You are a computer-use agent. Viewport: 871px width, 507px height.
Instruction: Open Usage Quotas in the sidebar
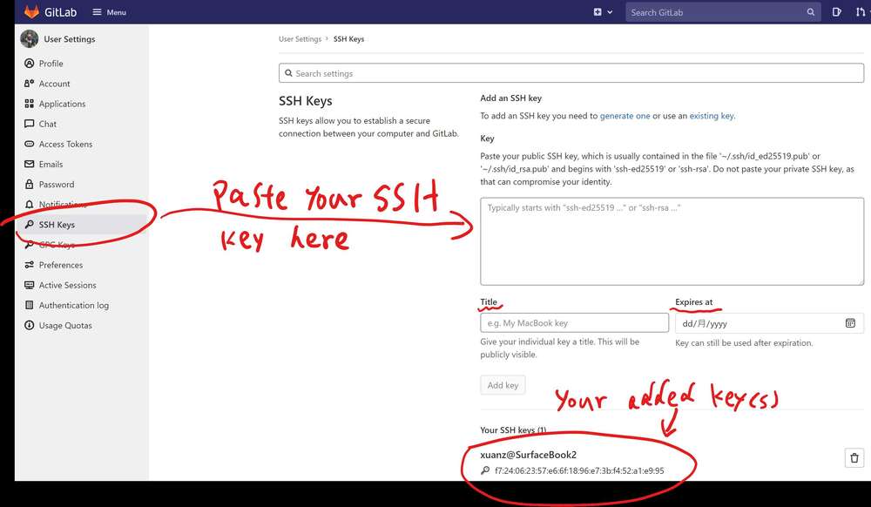click(65, 326)
